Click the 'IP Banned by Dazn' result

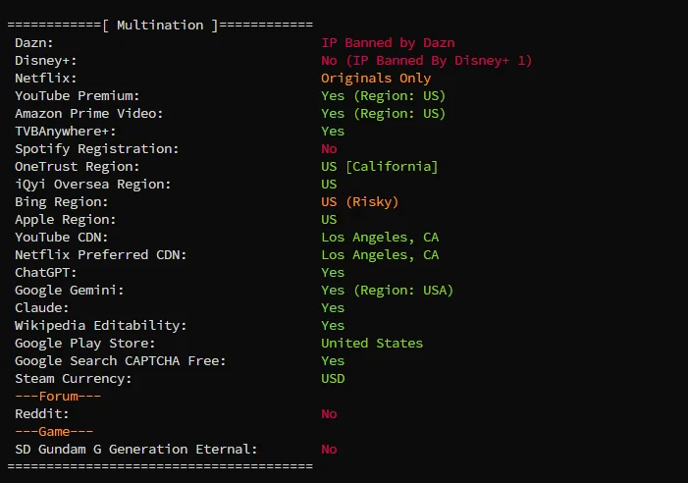click(x=388, y=42)
